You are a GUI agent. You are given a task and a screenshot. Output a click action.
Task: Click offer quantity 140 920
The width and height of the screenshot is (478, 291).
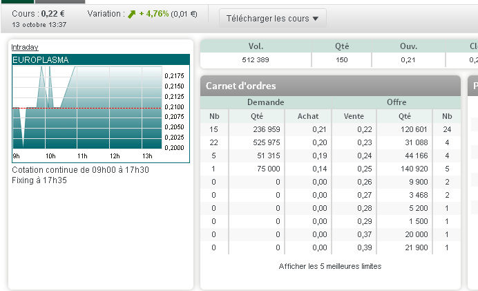click(414, 169)
